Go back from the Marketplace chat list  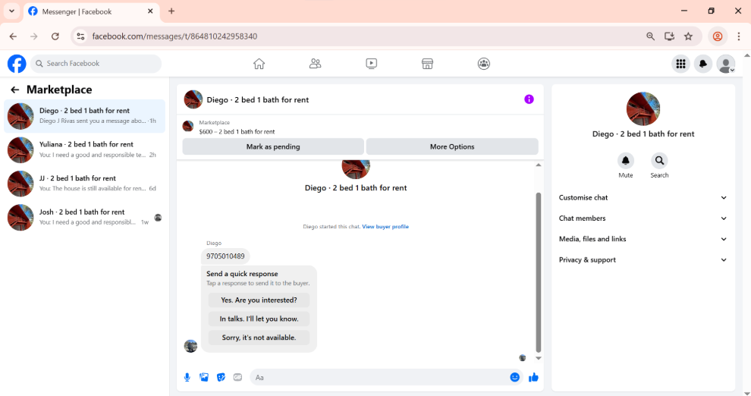coord(15,90)
